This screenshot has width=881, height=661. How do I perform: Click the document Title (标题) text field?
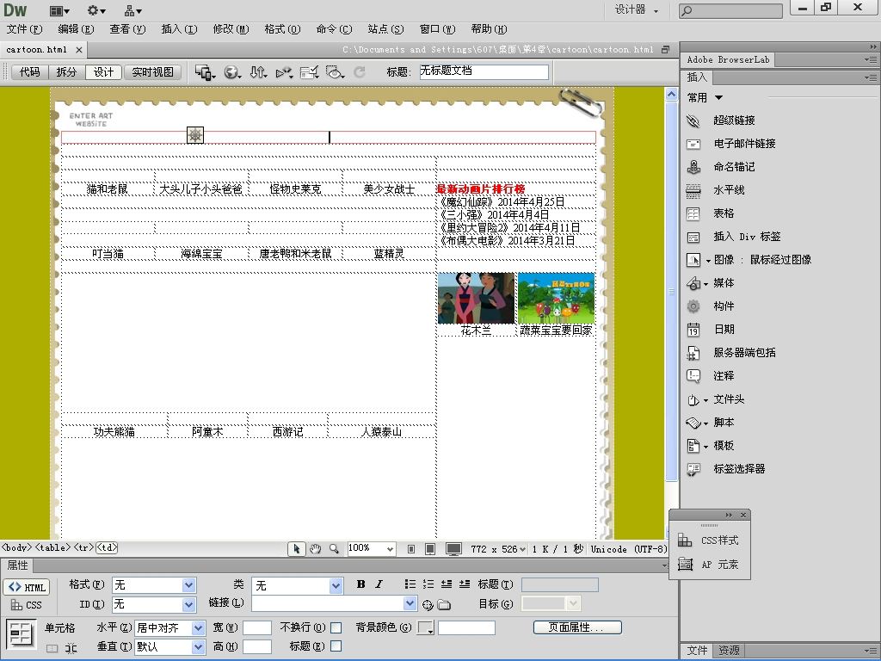pyautogui.click(x=484, y=71)
